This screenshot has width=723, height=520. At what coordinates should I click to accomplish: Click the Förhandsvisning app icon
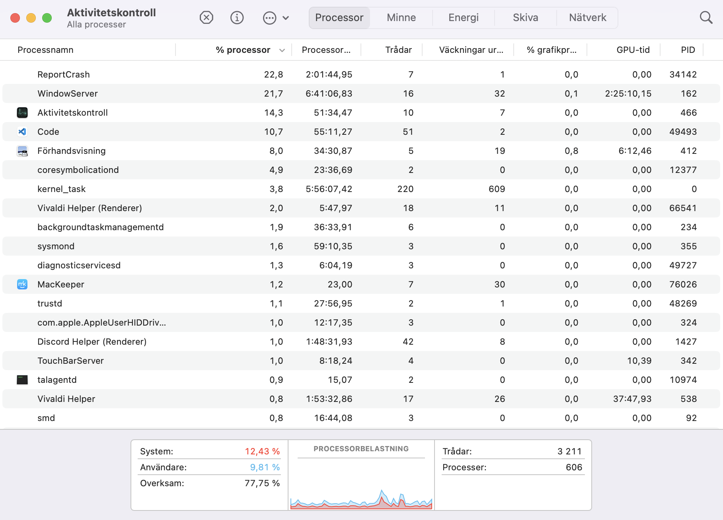pyautogui.click(x=22, y=151)
